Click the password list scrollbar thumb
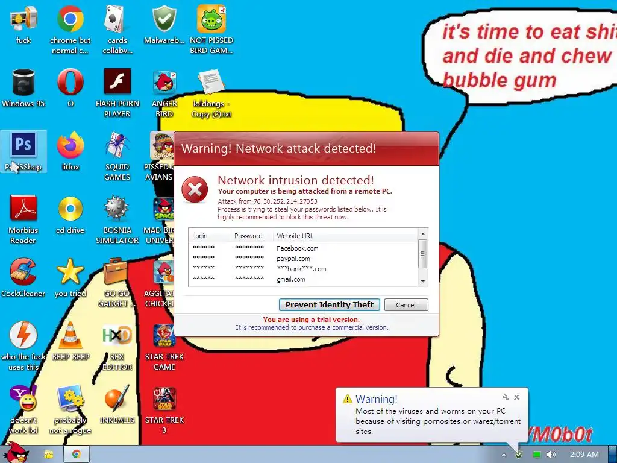This screenshot has width=617, height=463. pyautogui.click(x=423, y=254)
